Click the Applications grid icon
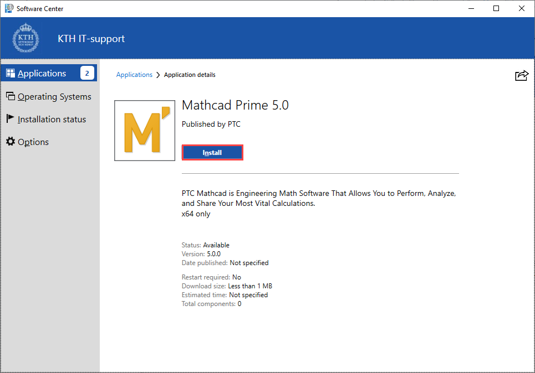The image size is (535, 373). (11, 73)
